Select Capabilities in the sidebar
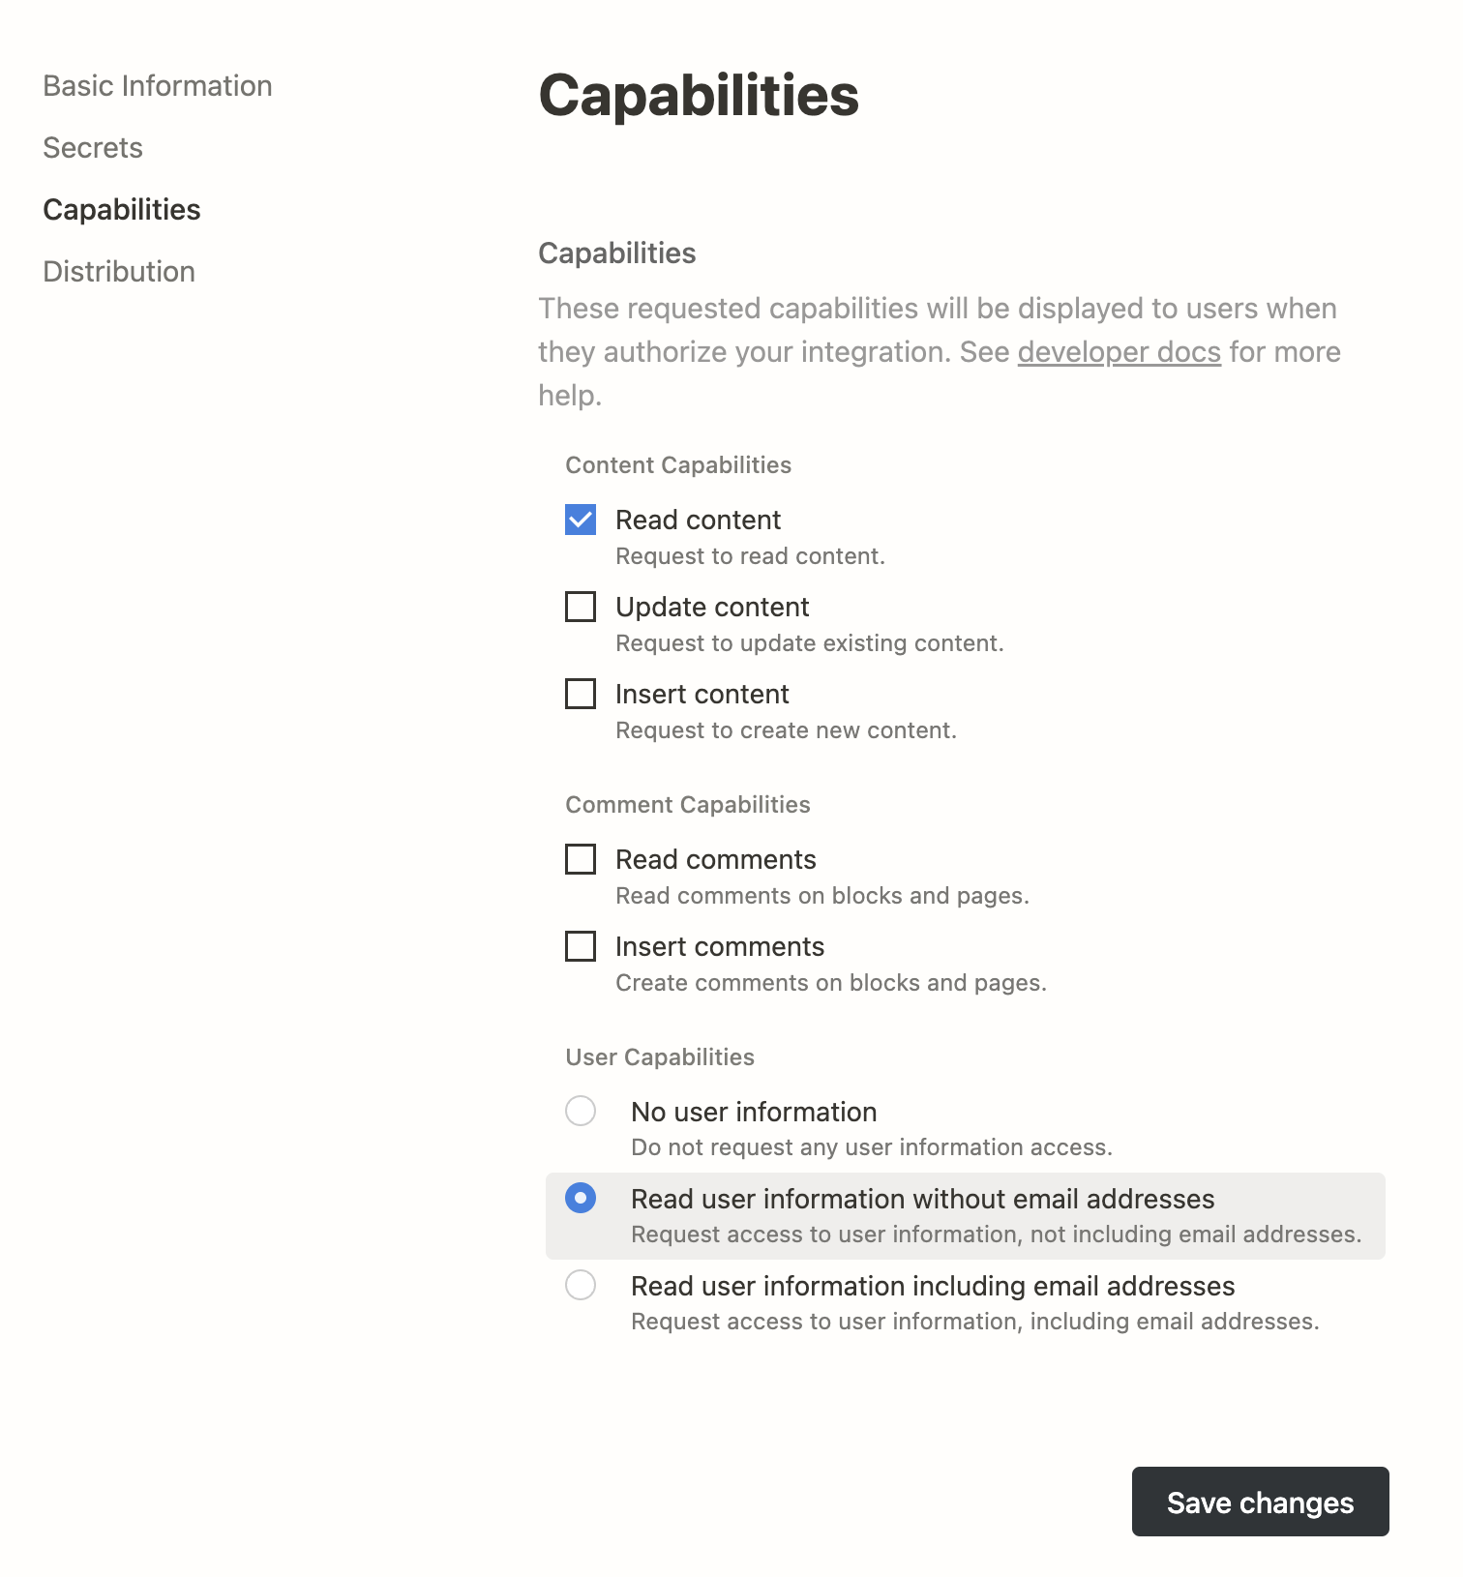The image size is (1463, 1577). click(122, 210)
